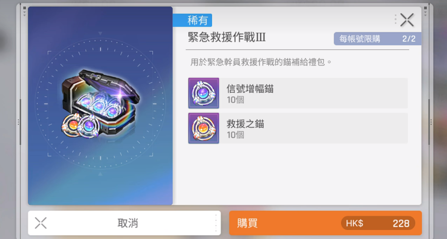Screen dimensions: 447x239
Task: Select the 救援之錨 10個 item row
Action: click(x=298, y=128)
